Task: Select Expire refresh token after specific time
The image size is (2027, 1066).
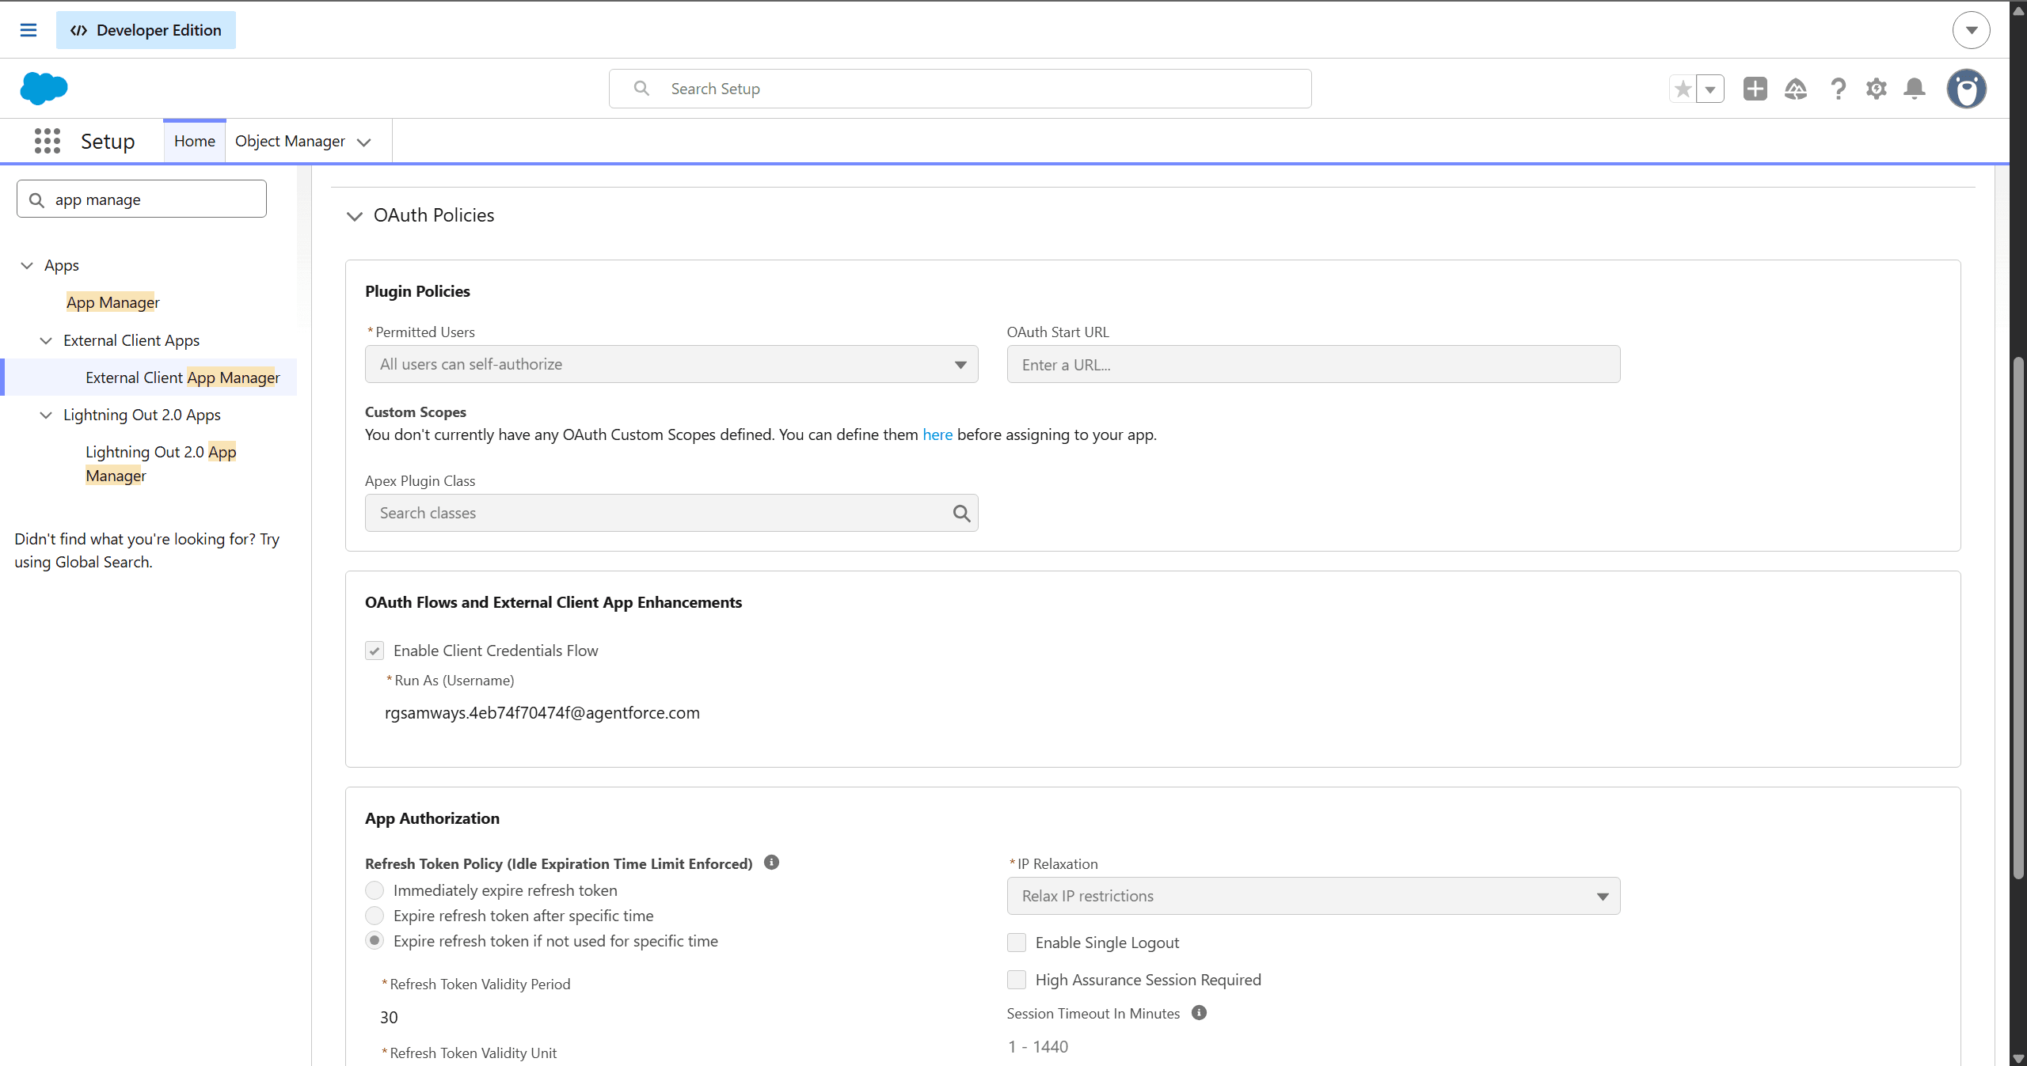Action: point(375,916)
